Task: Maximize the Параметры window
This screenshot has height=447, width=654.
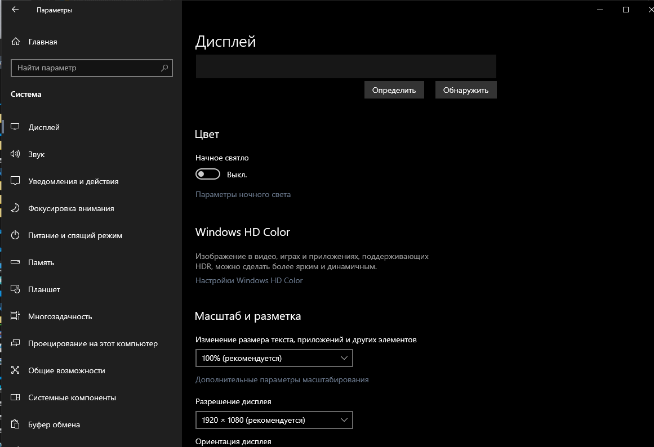Action: pyautogui.click(x=626, y=10)
